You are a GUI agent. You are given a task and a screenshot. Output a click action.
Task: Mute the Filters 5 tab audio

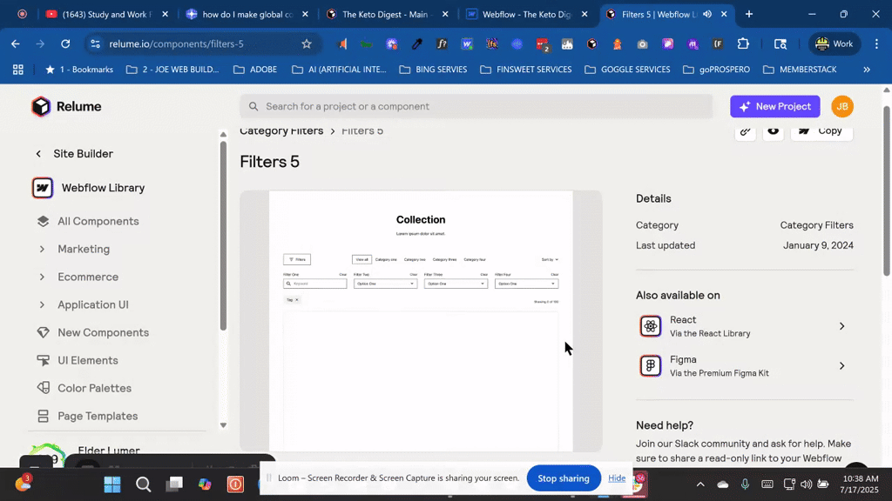click(x=707, y=15)
